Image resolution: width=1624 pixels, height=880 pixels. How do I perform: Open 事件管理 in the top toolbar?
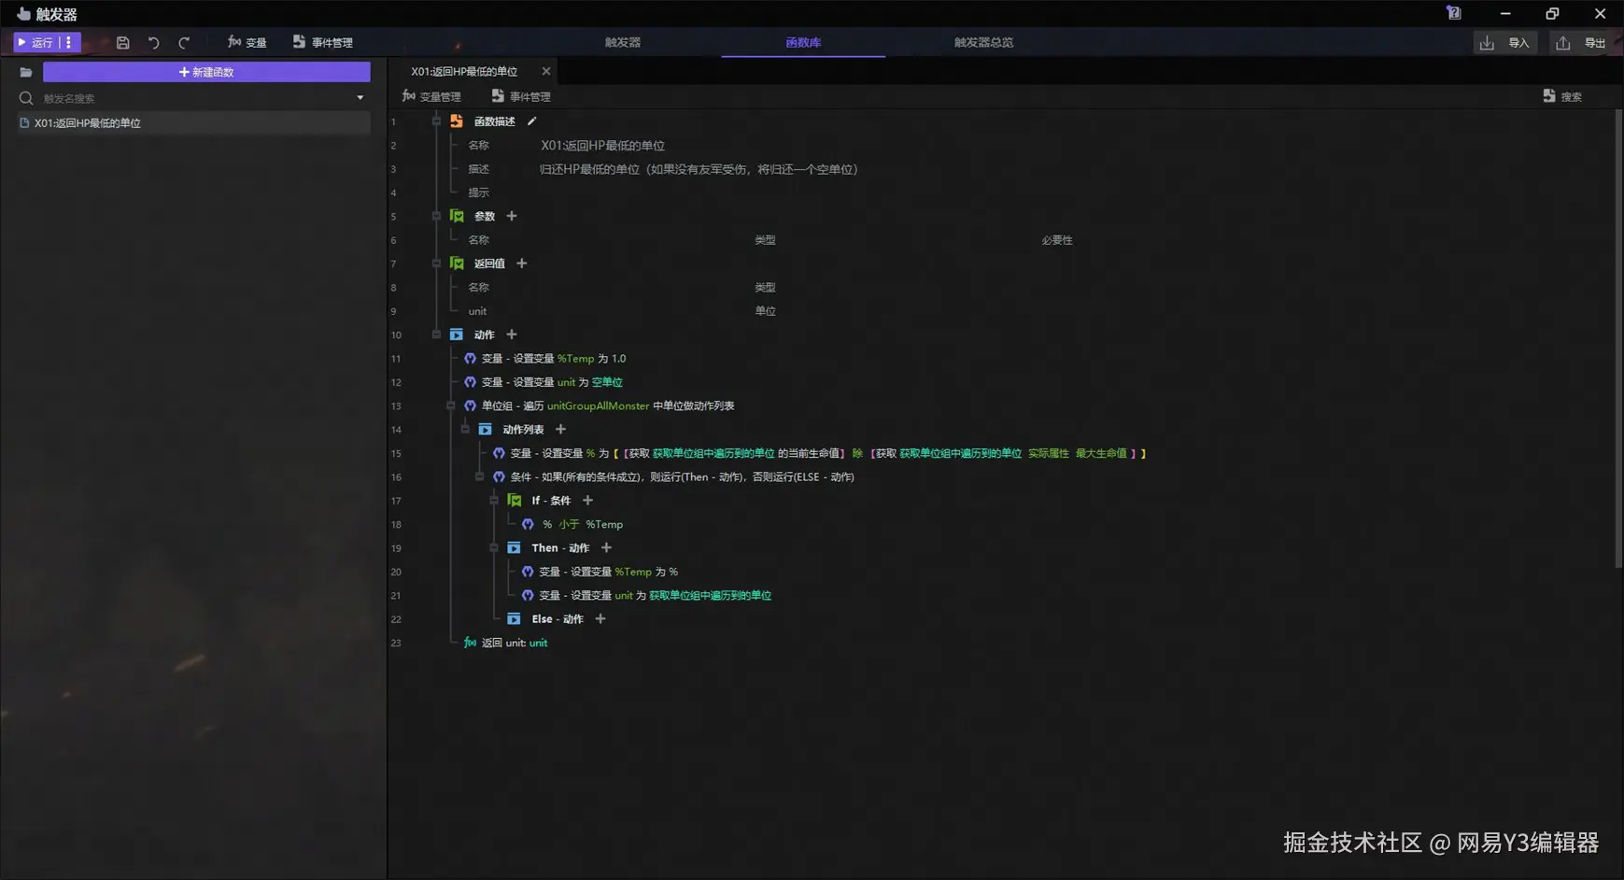pyautogui.click(x=323, y=42)
